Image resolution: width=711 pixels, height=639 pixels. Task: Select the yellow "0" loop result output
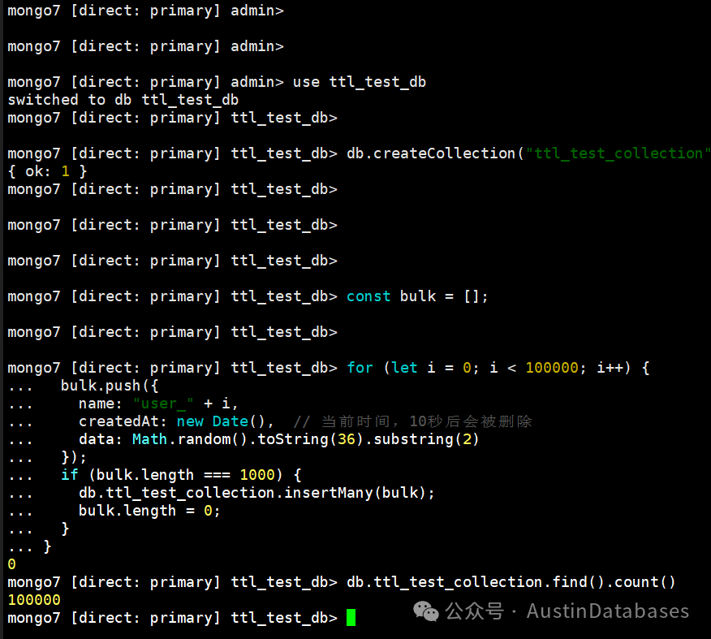point(12,564)
